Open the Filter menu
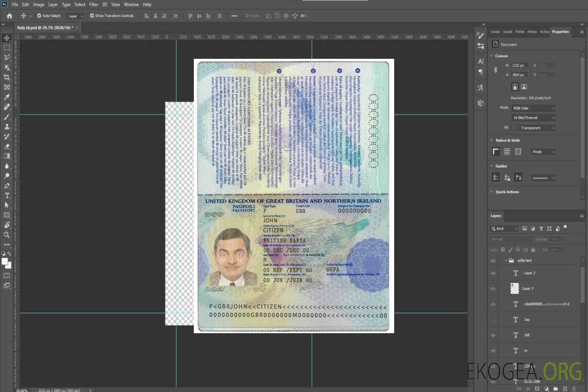Viewport: 588px width, 392px height. pos(94,4)
